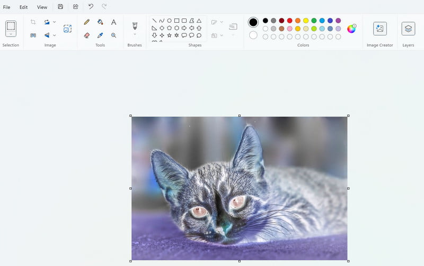Pick the Color picker eyedropper tool
Viewport: 424px width, 266px height.
100,35
